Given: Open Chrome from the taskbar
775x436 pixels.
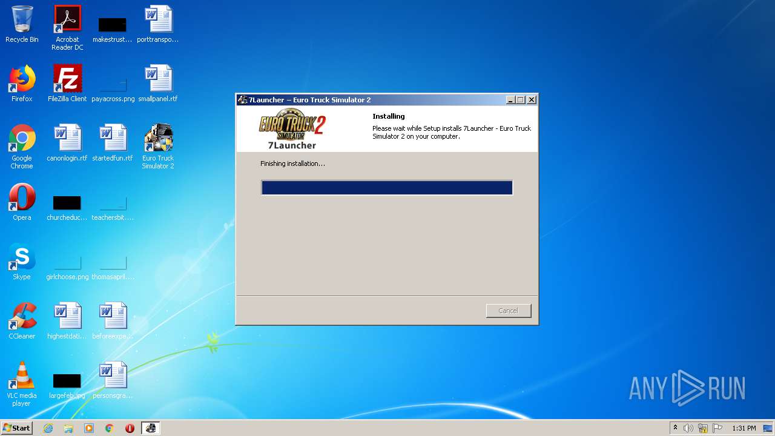Looking at the screenshot, I should [110, 428].
